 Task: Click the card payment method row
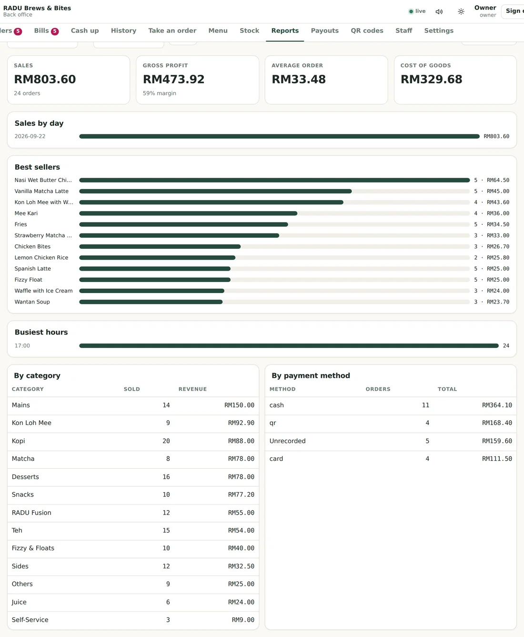[391, 459]
